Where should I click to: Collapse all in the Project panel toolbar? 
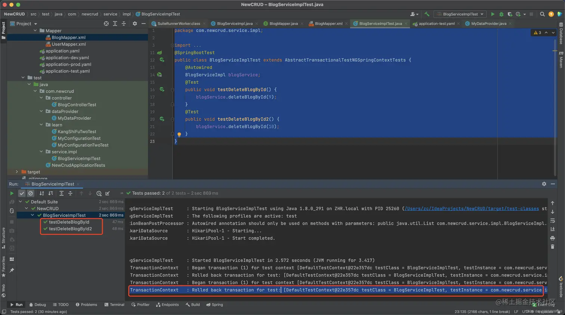(x=124, y=24)
